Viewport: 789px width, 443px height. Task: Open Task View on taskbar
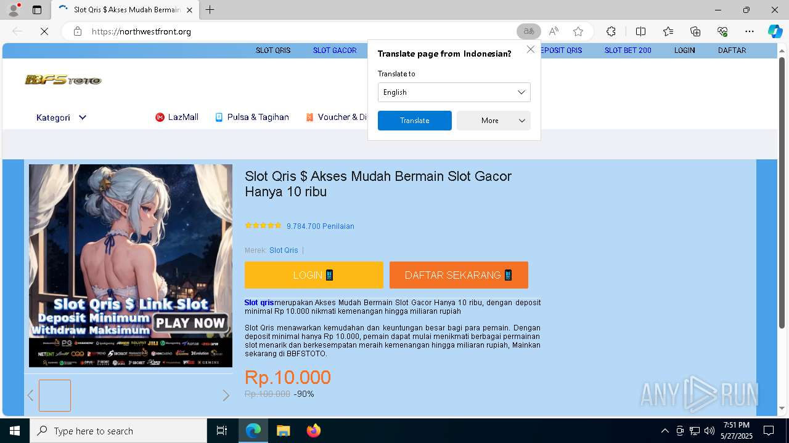(x=222, y=431)
